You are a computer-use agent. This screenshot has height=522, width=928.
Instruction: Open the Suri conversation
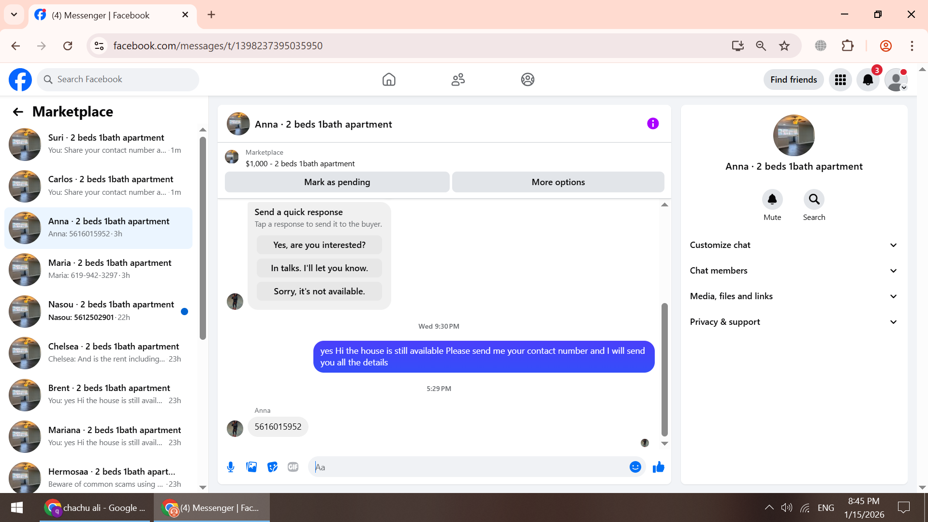click(x=99, y=144)
